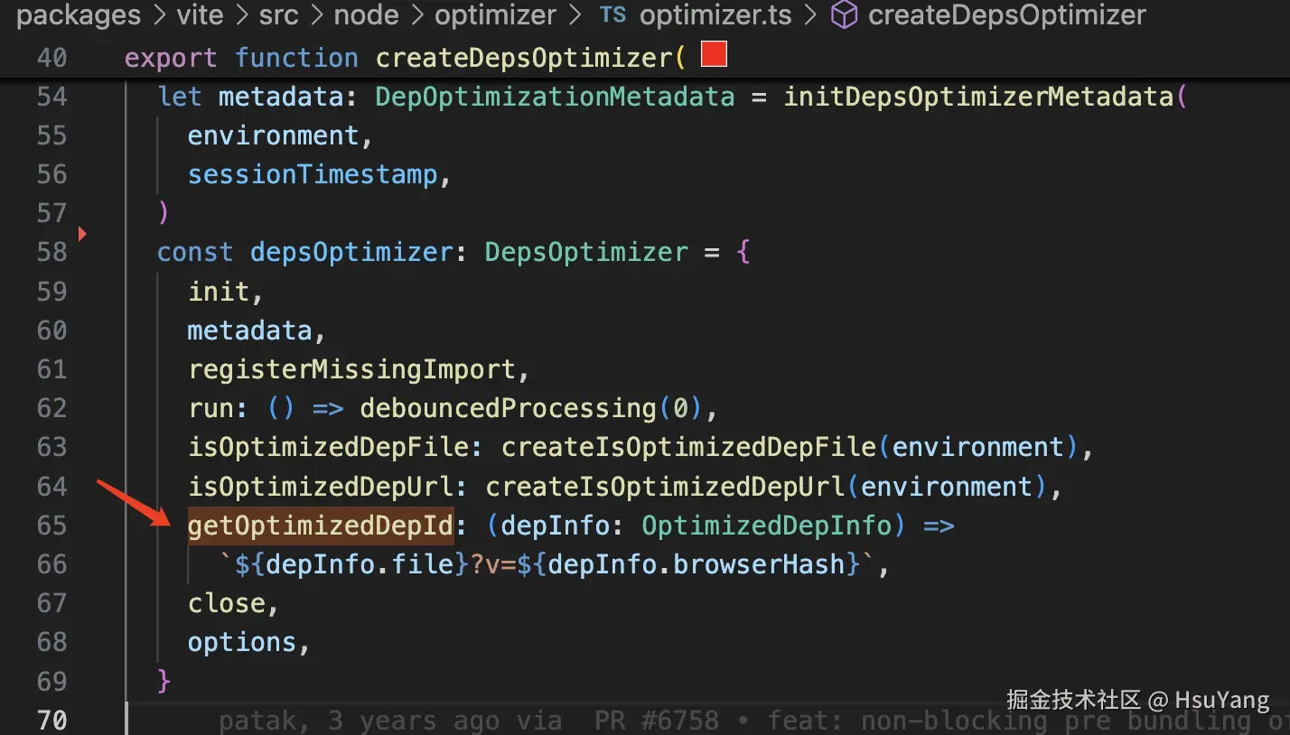Screen dimensions: 1290x735
Task: Click the depsOptimizer variable on line 58
Action: tap(351, 252)
